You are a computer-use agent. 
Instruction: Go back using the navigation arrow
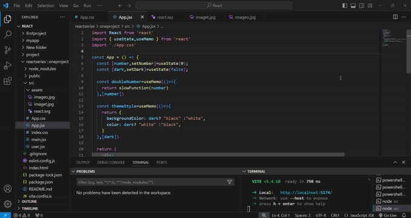point(120,5)
